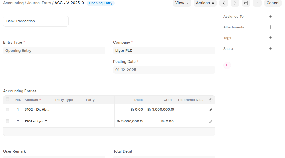The width and height of the screenshot is (285, 158).
Task: Open the three-dot more options menu
Action: point(257,3)
